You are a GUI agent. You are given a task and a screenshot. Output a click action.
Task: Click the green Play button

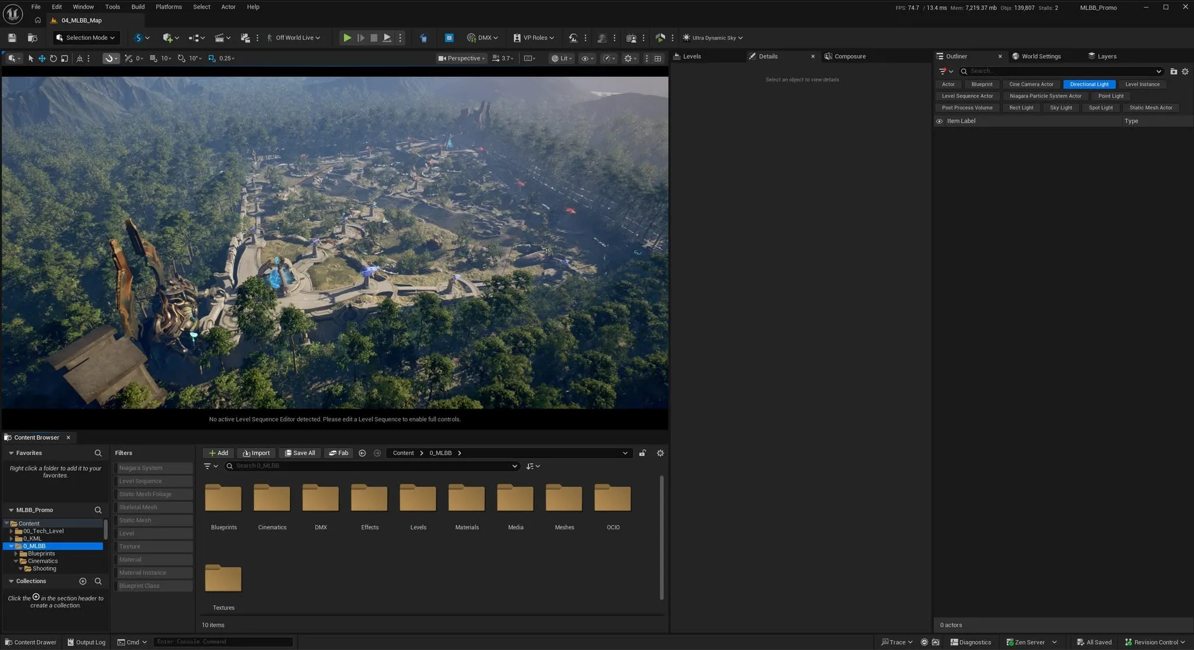click(347, 38)
